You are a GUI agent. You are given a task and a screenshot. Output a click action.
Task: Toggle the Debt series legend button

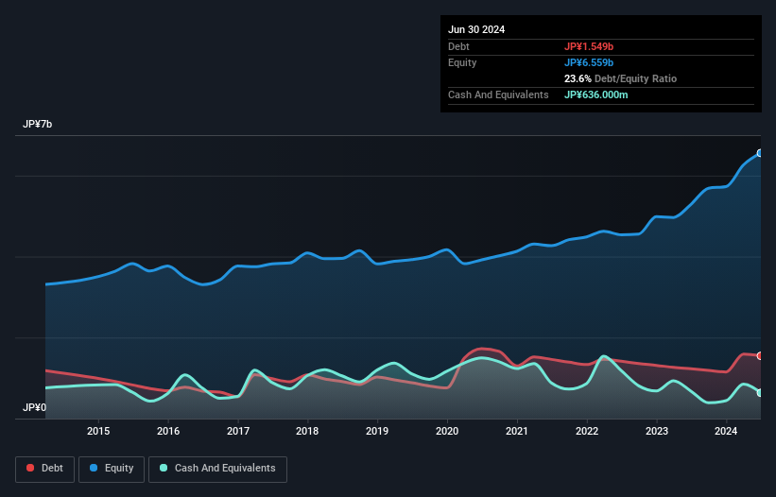tap(45, 469)
